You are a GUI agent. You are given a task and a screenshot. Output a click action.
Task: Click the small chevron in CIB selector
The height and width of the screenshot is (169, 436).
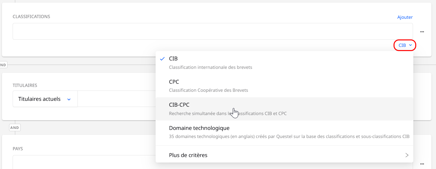point(410,45)
